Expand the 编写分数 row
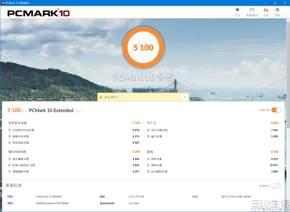Viewport: 290px width, 212px height. point(148,136)
